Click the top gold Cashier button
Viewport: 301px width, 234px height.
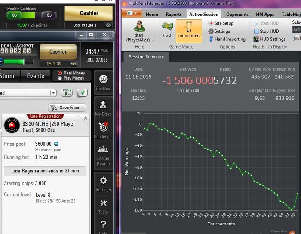point(89,13)
